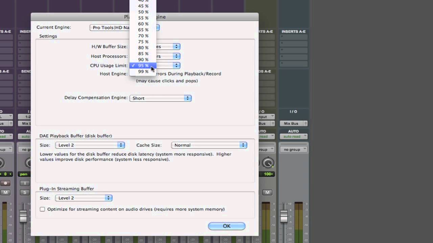Viewport: 433px width, 243px height.
Task: Open the 1-2 input path selector
Action: 24,116
